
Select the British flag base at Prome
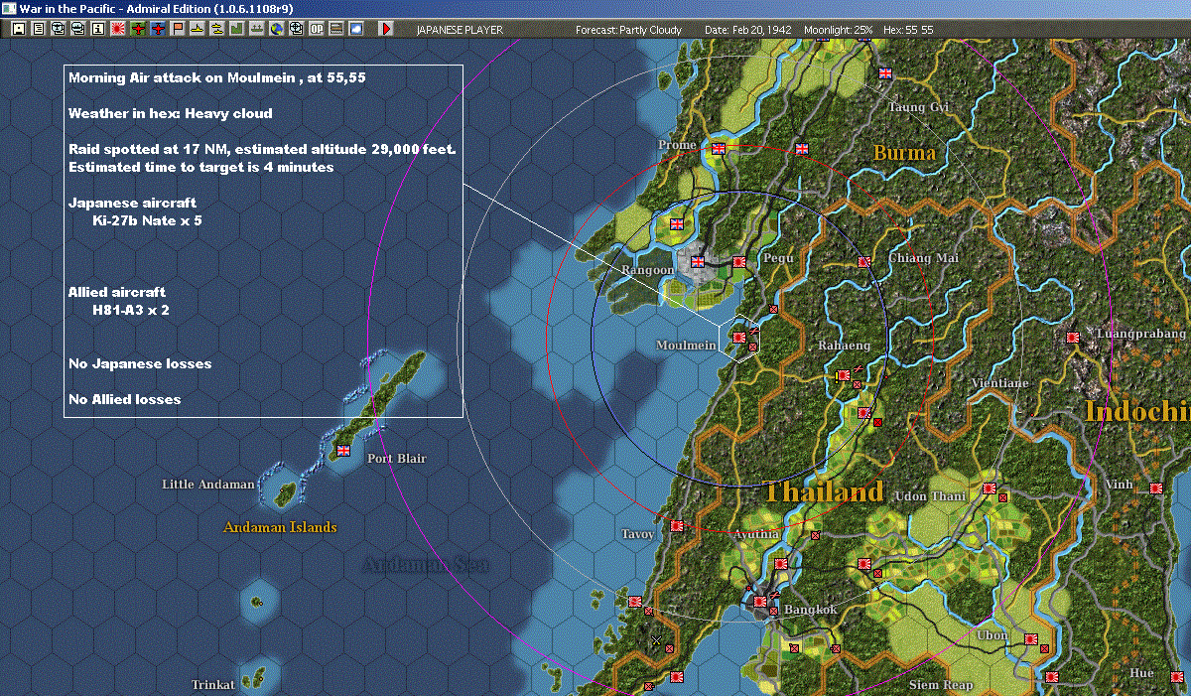click(x=720, y=148)
